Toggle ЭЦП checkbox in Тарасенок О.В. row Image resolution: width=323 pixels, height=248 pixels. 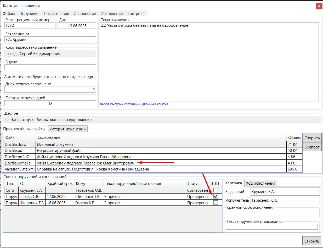pyautogui.click(x=216, y=190)
